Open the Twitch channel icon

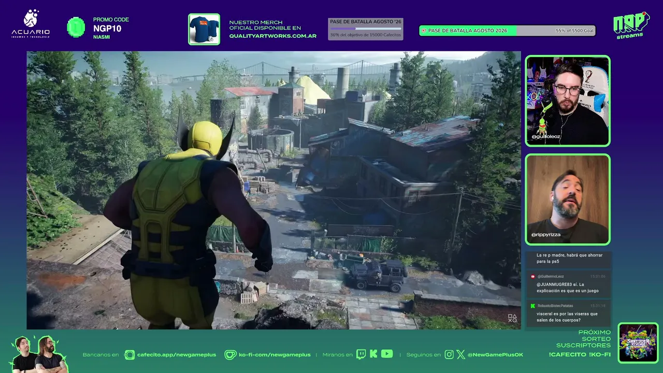[x=361, y=354]
